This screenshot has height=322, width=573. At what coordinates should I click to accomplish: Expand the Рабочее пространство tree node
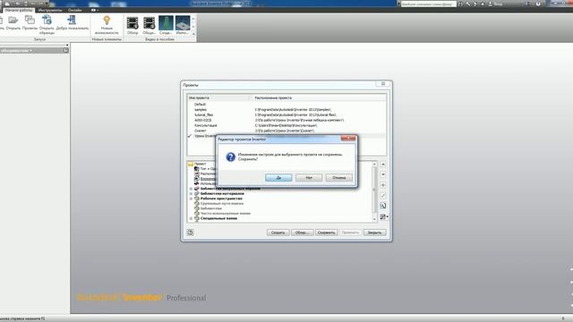191,199
